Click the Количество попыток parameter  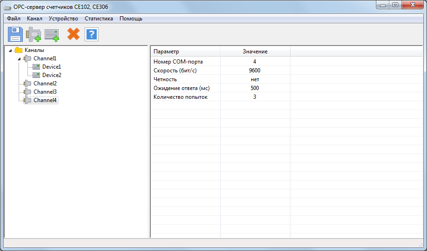180,97
